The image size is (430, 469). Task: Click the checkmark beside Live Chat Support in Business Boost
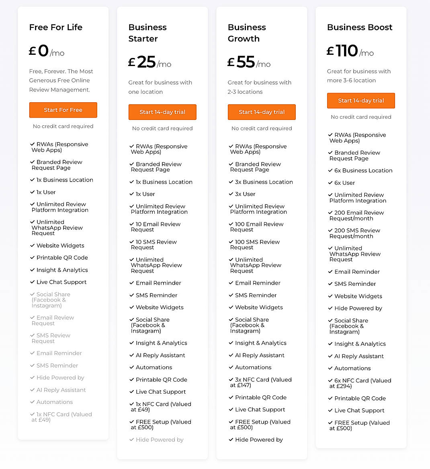[x=330, y=410]
